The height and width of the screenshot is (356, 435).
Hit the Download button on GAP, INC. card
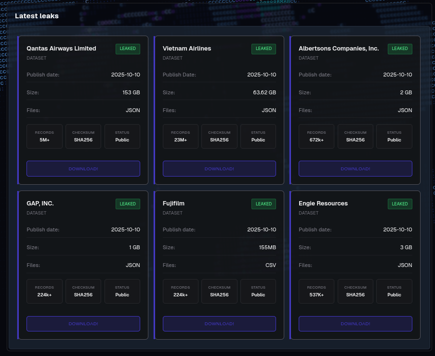[83, 324]
